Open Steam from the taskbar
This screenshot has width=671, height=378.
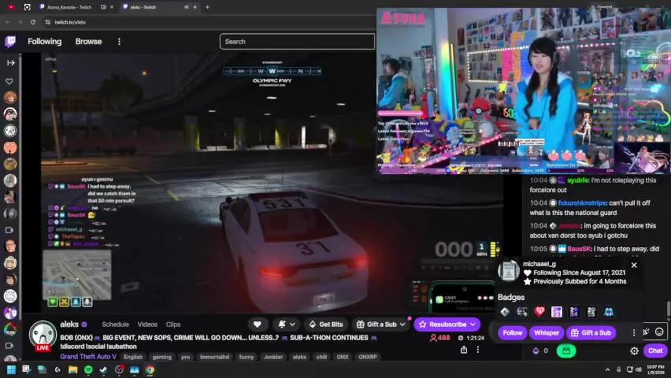103,370
